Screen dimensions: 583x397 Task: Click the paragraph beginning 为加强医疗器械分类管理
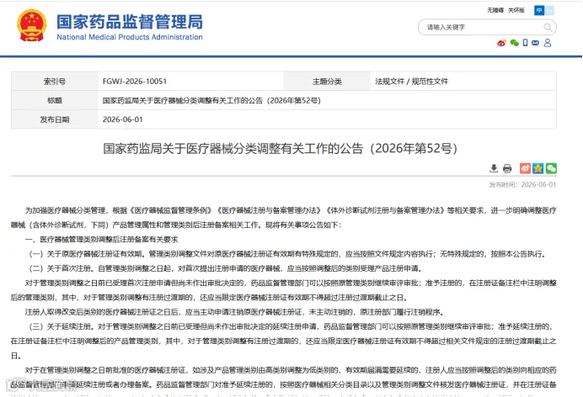[x=284, y=218]
